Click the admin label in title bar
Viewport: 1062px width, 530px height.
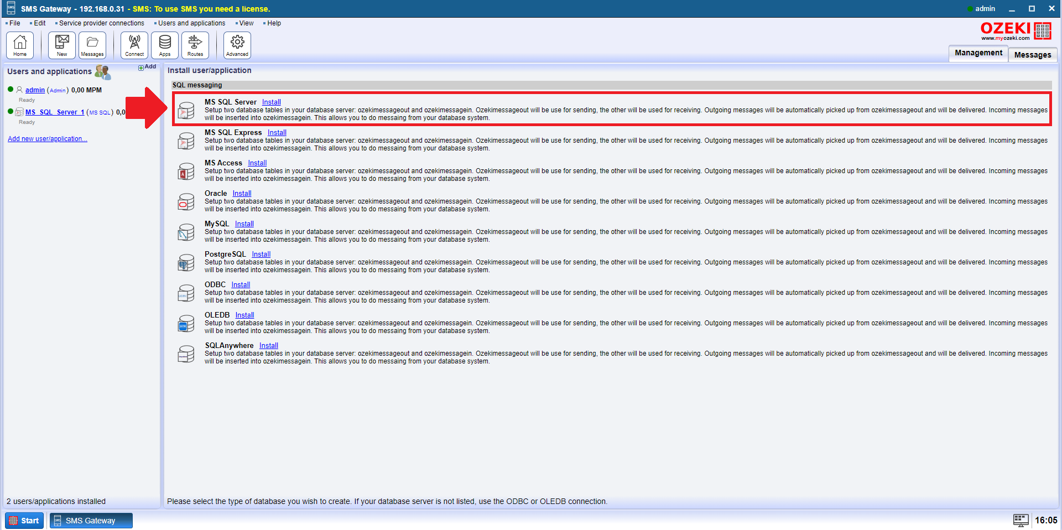(985, 9)
